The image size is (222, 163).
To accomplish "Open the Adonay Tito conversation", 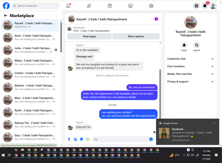I will click(x=30, y=124).
